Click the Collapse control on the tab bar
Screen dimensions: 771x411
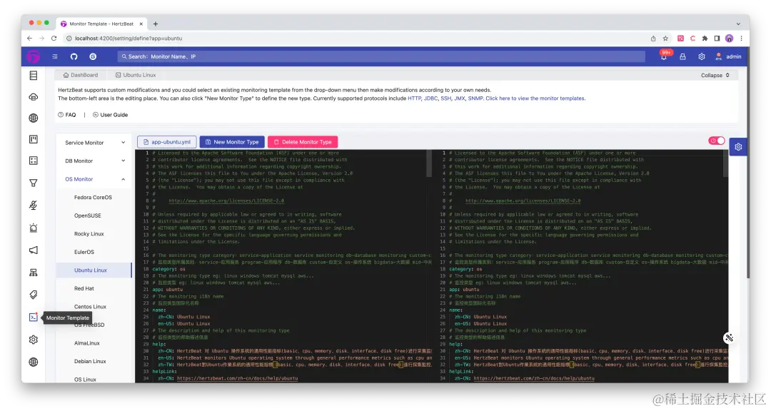coord(715,75)
